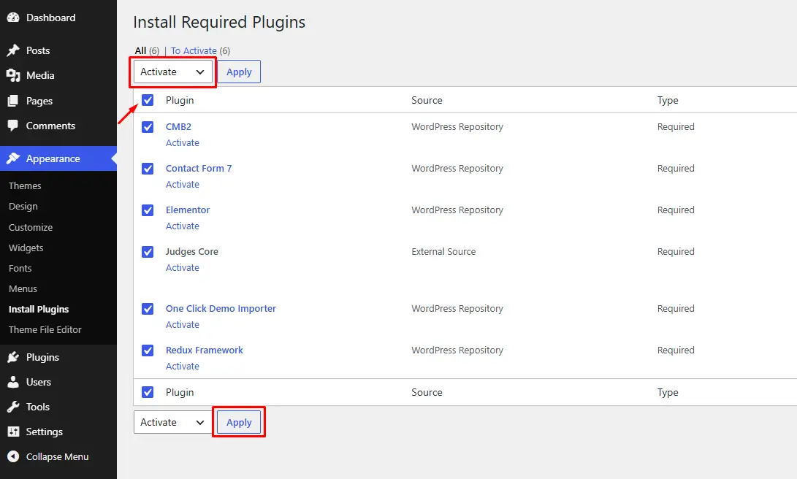797x479 pixels.
Task: Uncheck the Contact Form 7 checkbox
Action: pyautogui.click(x=148, y=168)
